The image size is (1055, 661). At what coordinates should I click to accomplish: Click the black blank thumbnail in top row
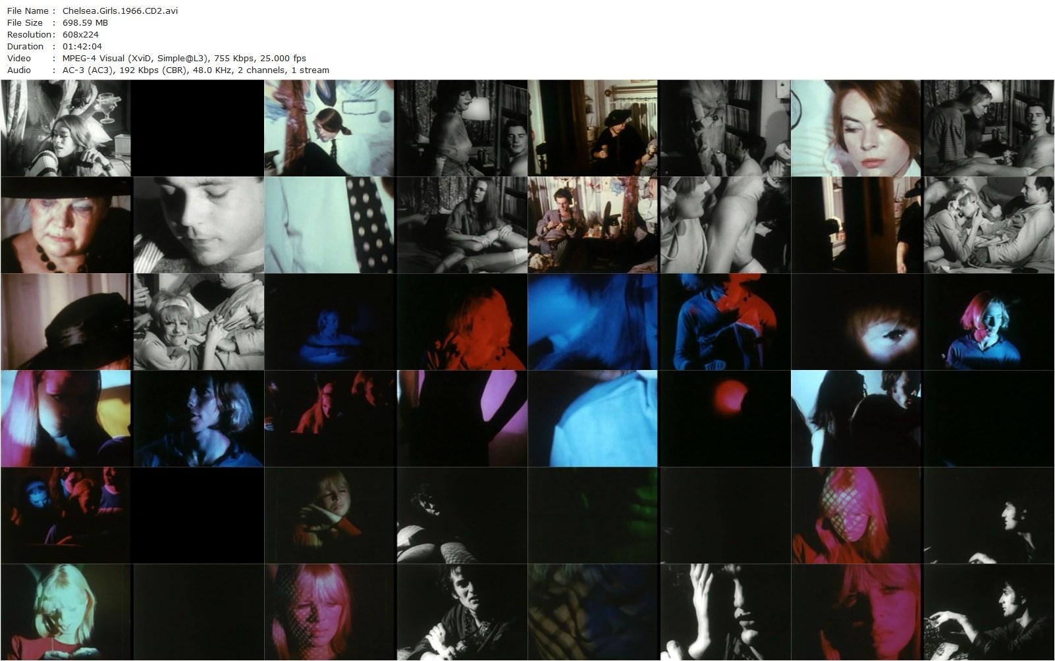tap(198, 128)
